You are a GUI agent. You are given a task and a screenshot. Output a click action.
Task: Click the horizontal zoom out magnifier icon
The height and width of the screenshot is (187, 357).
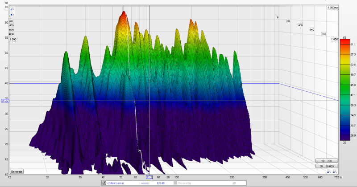[x=328, y=171]
